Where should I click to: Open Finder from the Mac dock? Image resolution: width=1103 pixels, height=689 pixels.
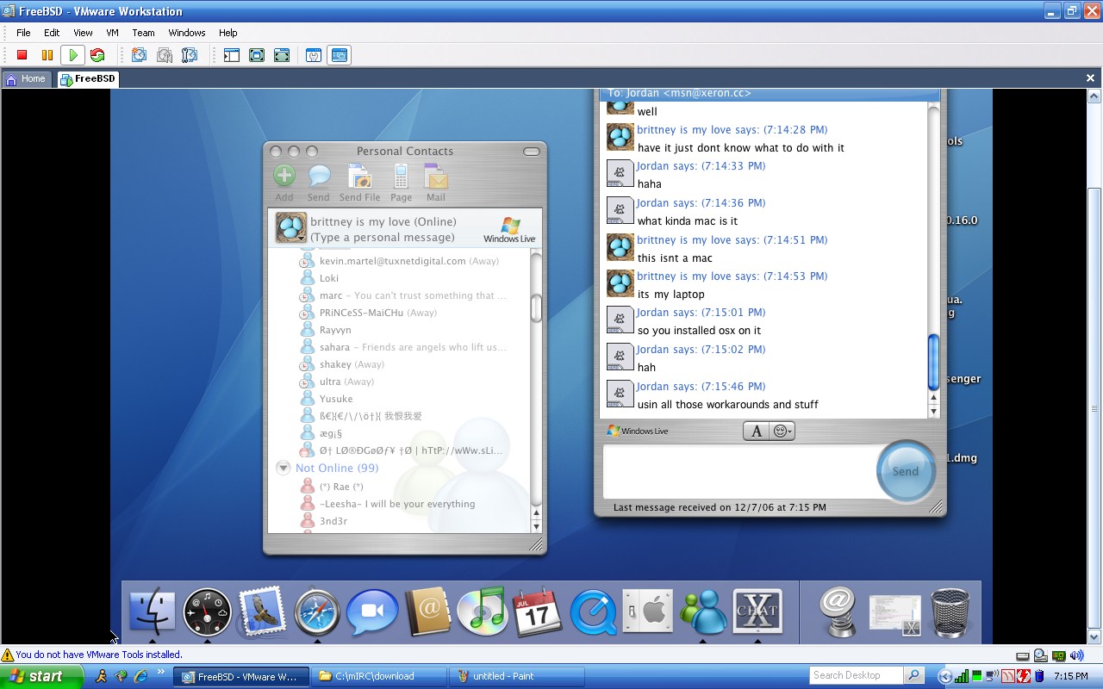tap(153, 612)
